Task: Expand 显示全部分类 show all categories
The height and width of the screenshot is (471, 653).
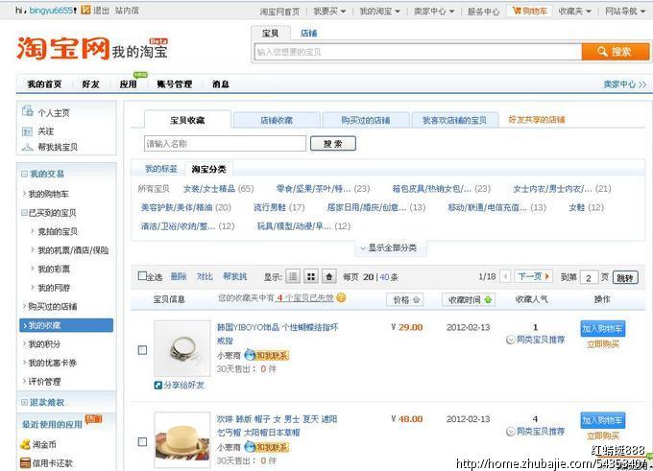Action: coord(391,247)
